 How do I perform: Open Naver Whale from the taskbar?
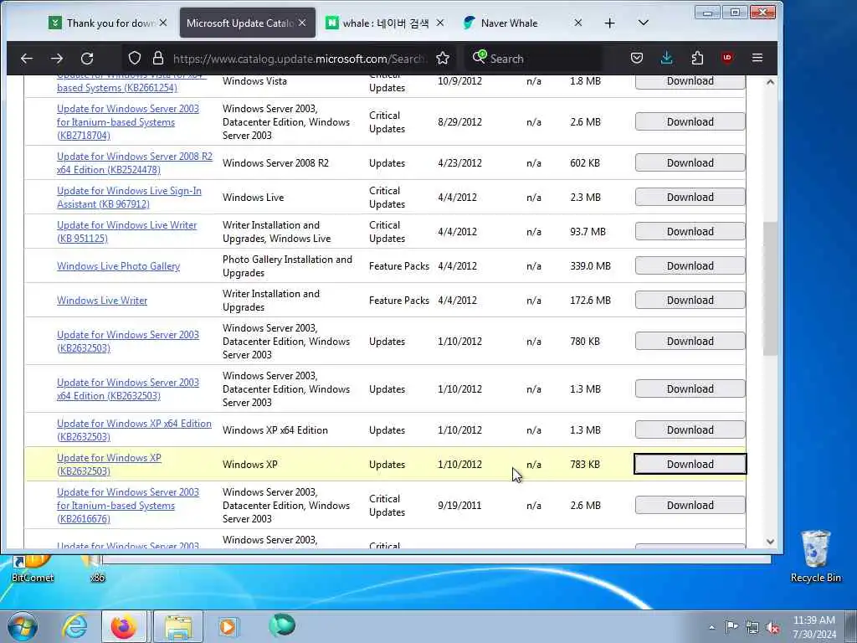point(281,625)
